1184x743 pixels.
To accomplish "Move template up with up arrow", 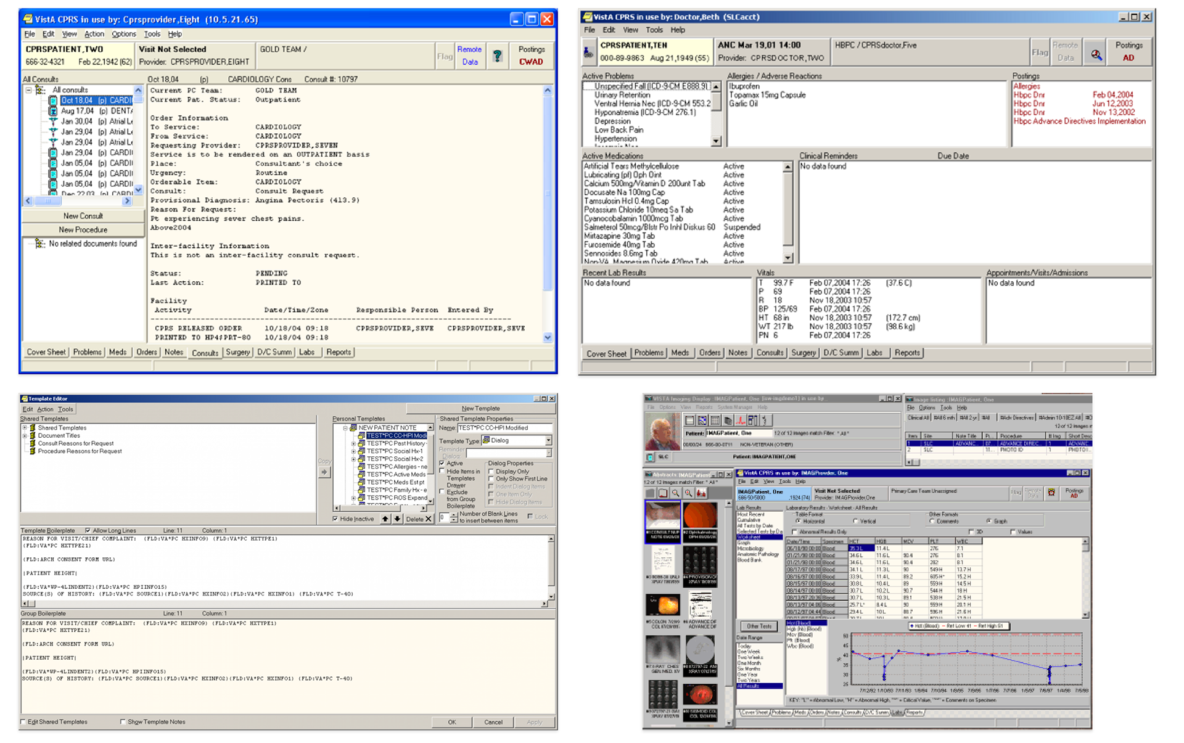I will pyautogui.click(x=385, y=519).
